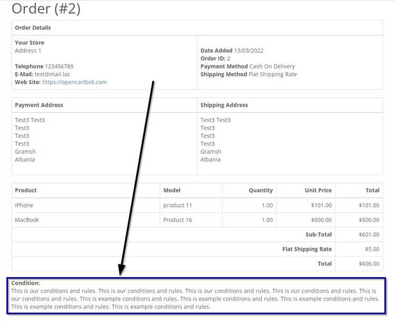This screenshot has height=326, width=395.
Task: Select the e-mail value test@mail.loc
Action: pyautogui.click(x=52, y=74)
